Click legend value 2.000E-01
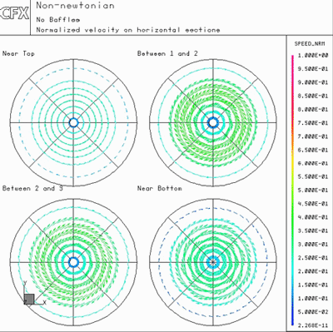Viewport: 333px width, 332px height. (x=313, y=271)
